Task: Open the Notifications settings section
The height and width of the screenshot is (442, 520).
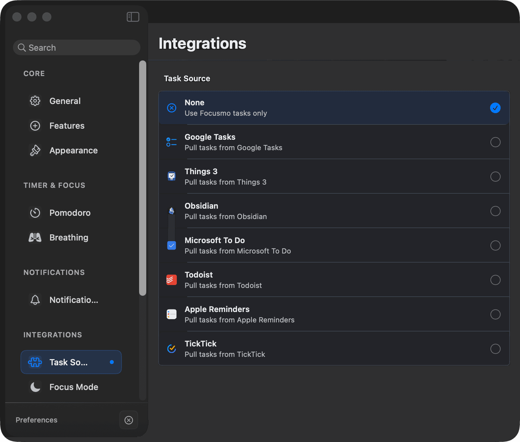Action: pyautogui.click(x=71, y=300)
